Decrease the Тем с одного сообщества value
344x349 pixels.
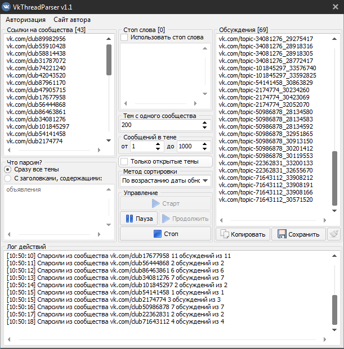[x=205, y=128]
